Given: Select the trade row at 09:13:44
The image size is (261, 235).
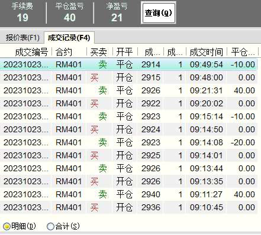Looking at the screenshot, I should pyautogui.click(x=128, y=168).
